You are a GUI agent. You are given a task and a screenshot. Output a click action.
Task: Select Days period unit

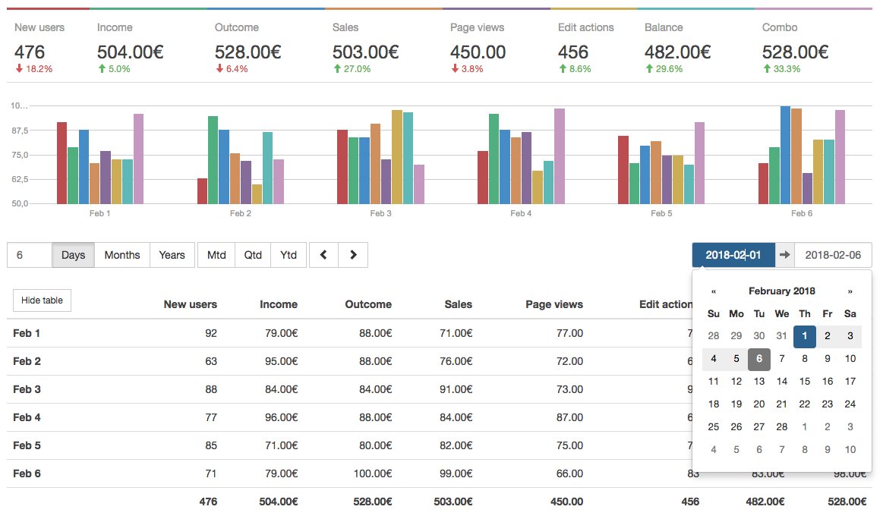click(x=73, y=255)
